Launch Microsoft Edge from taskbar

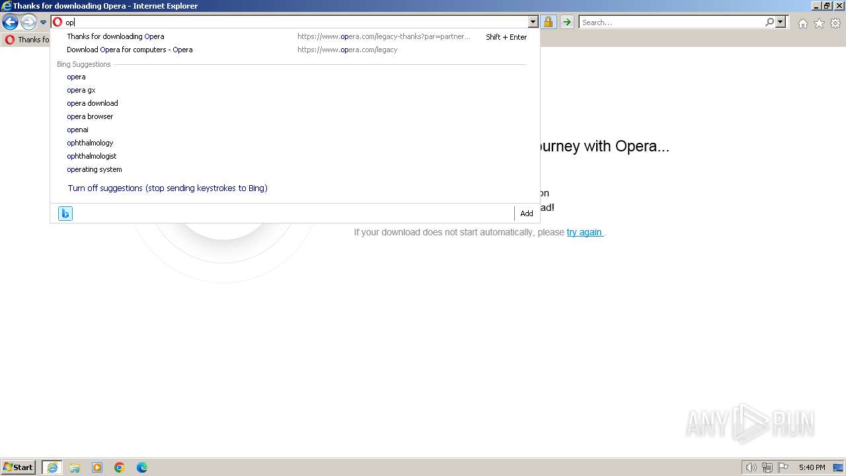142,467
